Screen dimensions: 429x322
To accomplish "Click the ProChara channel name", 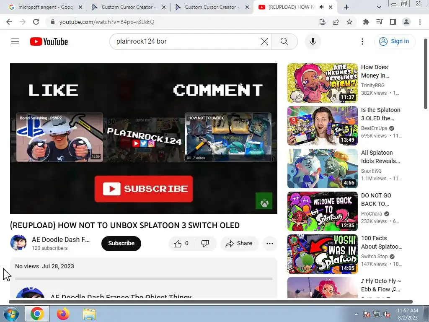I will click(371, 213).
